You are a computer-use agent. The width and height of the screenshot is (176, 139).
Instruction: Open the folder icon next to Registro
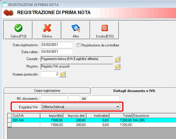[x=117, y=67]
